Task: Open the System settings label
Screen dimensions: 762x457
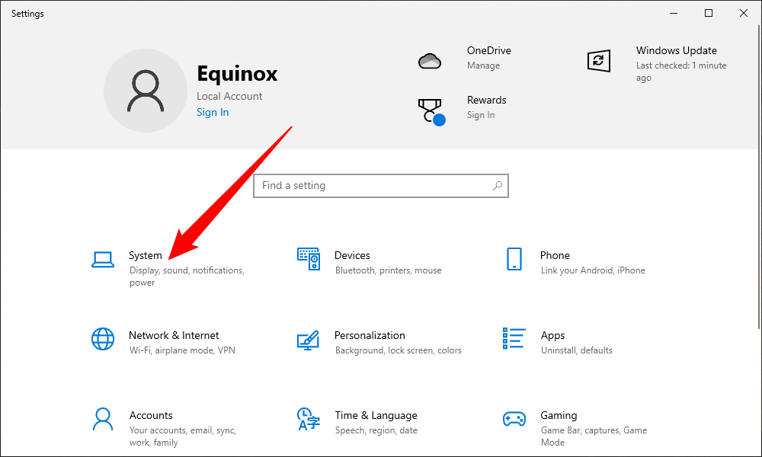Action: (146, 255)
